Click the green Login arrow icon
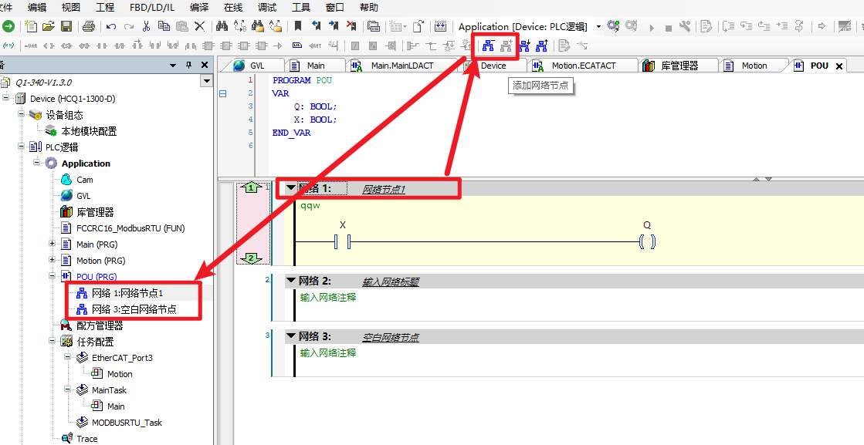Image resolution: width=864 pixels, height=445 pixels. [8, 26]
